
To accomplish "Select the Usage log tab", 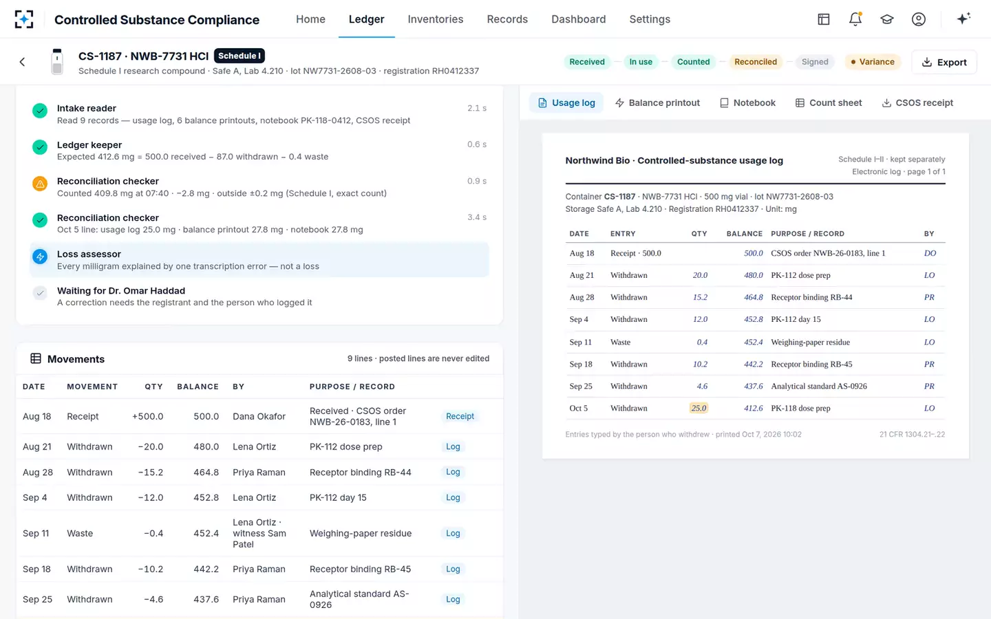I will coord(566,102).
